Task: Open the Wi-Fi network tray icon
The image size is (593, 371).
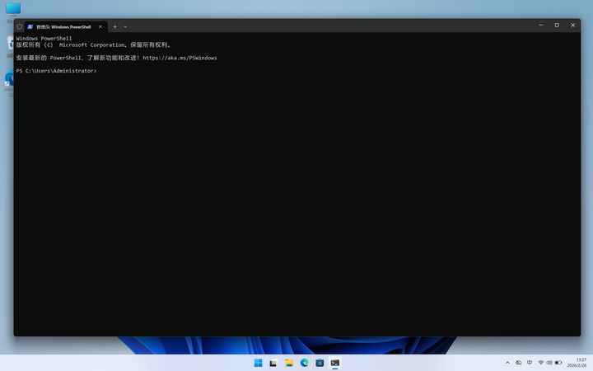Action: (x=541, y=363)
